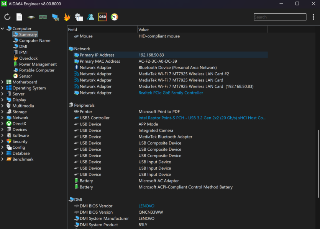
Task: Select Portable Computer in the tree
Action: pyautogui.click(x=34, y=70)
